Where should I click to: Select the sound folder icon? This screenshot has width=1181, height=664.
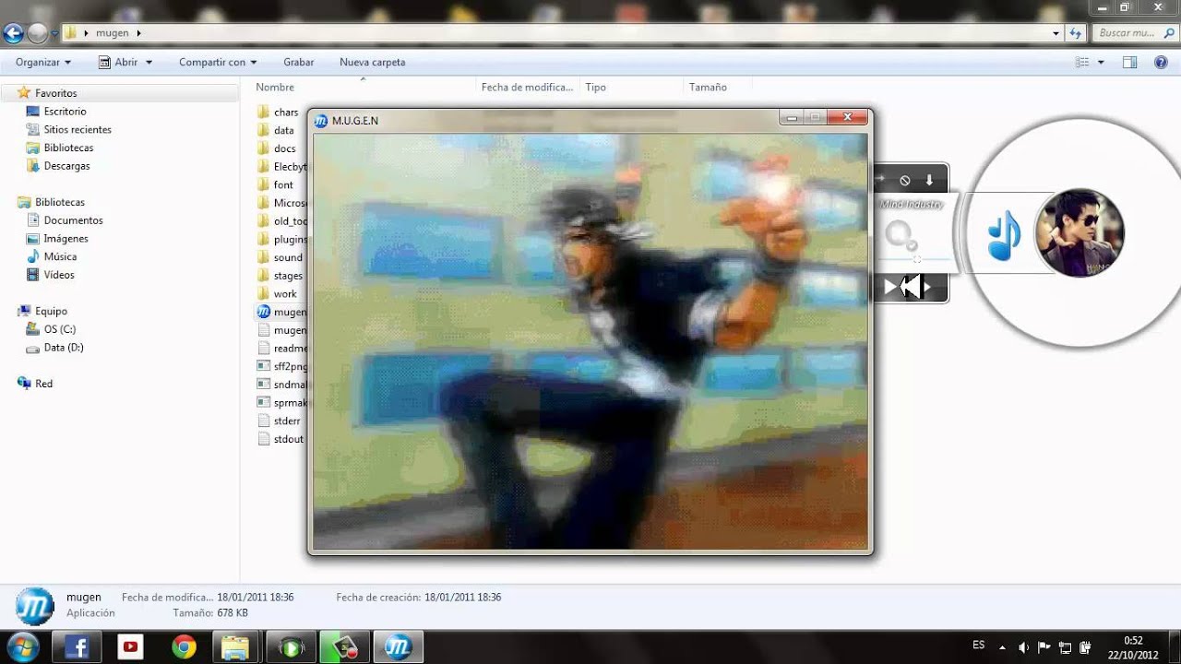point(263,257)
